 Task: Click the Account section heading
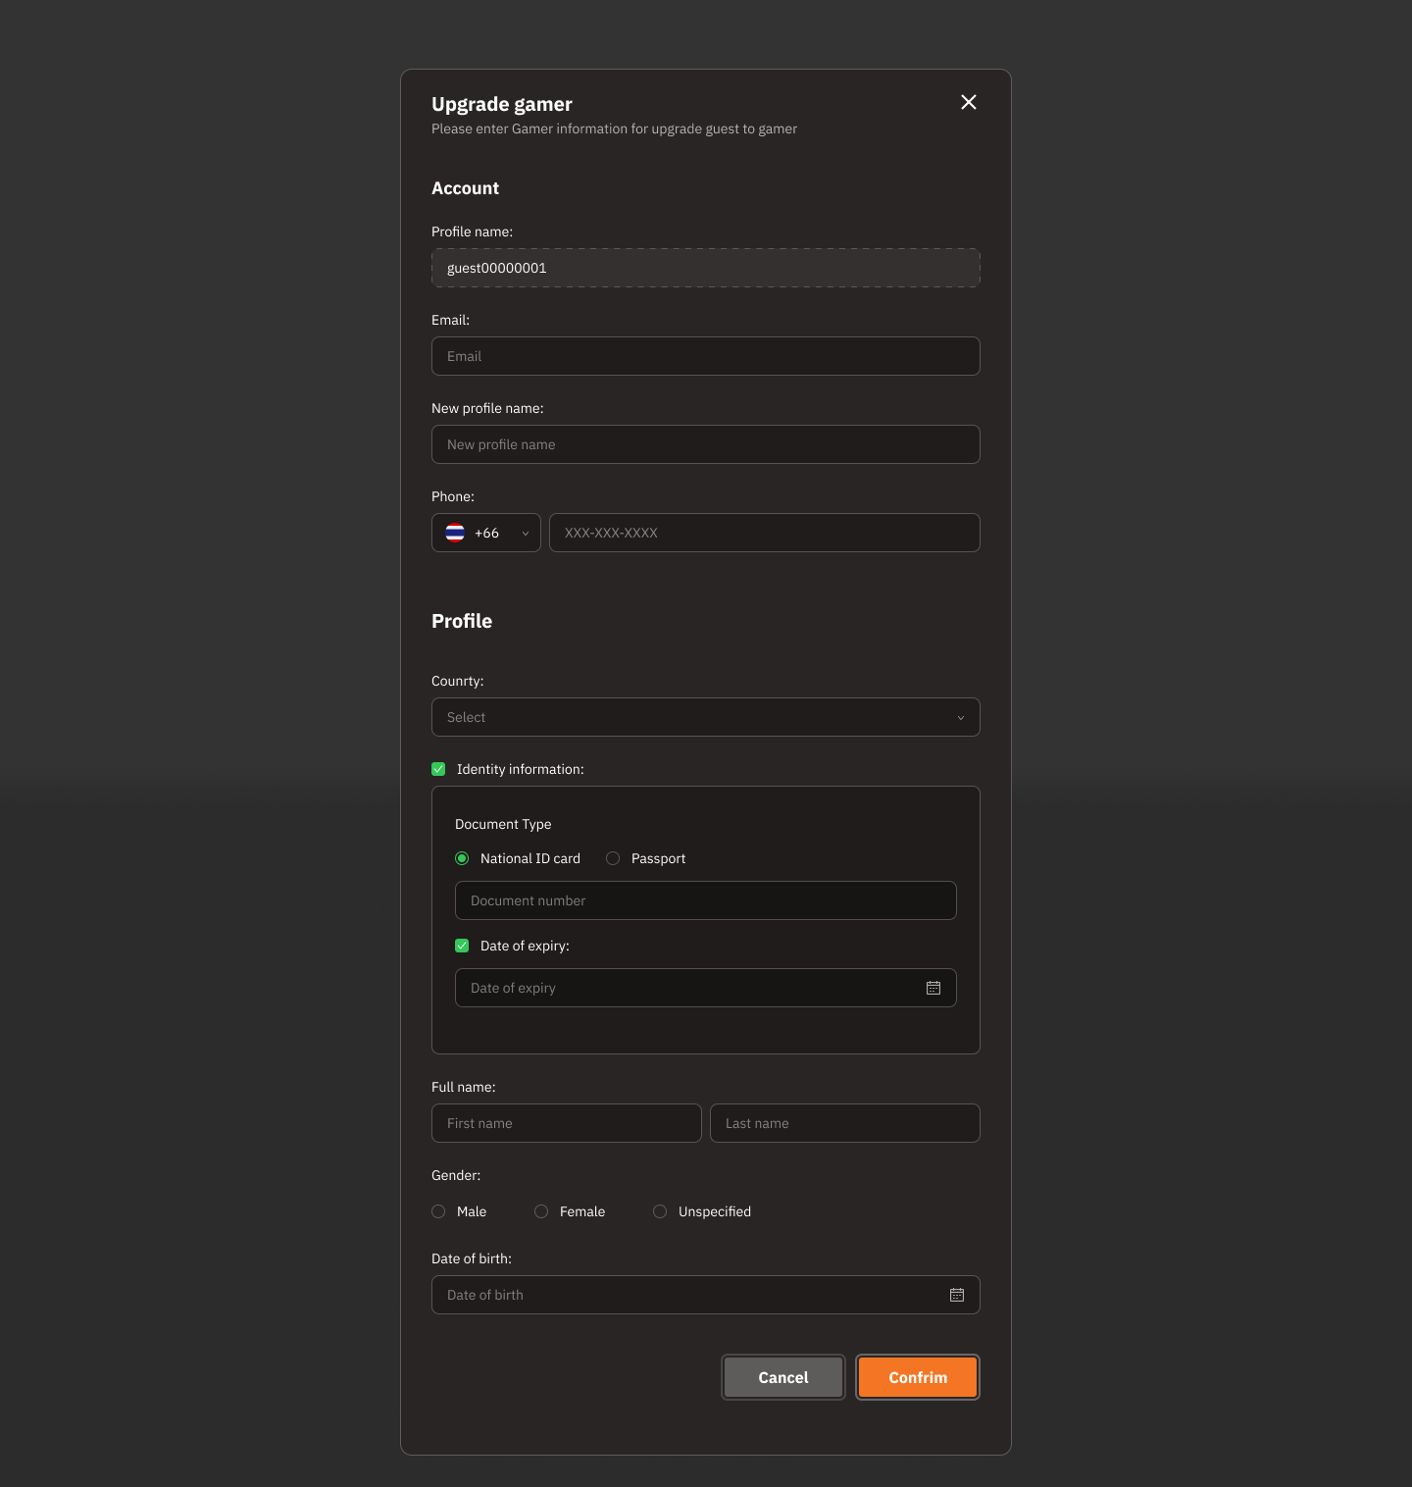point(465,188)
